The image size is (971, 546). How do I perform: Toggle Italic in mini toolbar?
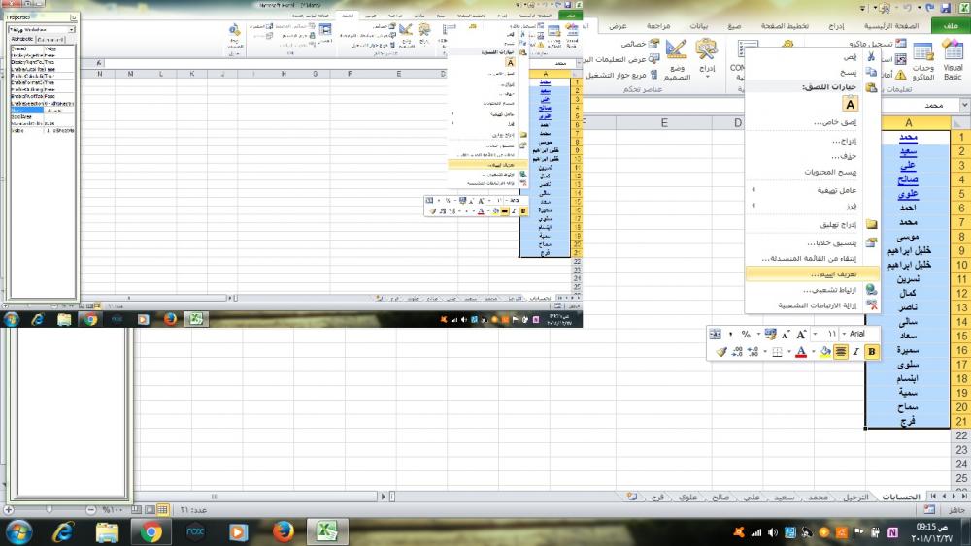pyautogui.click(x=855, y=351)
